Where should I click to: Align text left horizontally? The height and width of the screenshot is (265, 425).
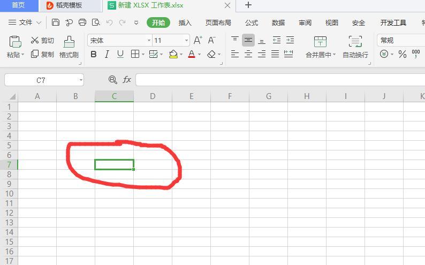(235, 54)
